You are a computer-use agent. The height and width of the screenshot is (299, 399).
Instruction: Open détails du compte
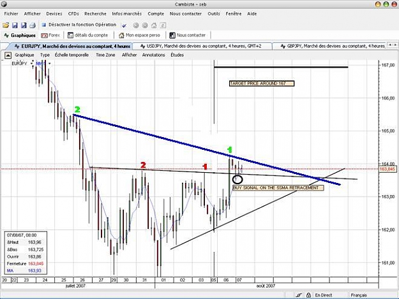point(88,35)
